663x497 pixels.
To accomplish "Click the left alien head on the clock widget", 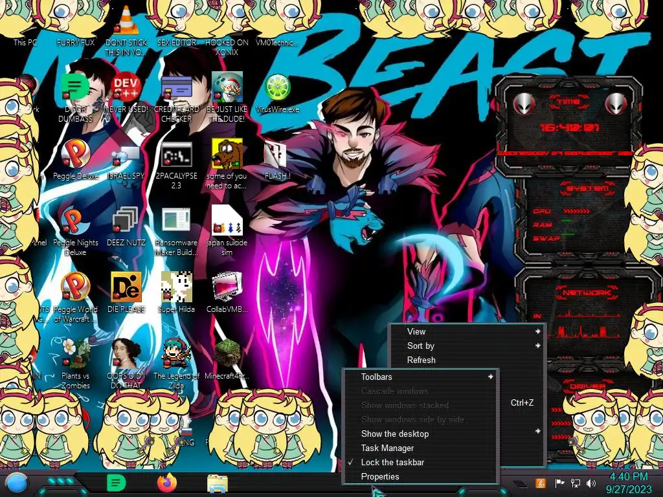I will tap(523, 104).
